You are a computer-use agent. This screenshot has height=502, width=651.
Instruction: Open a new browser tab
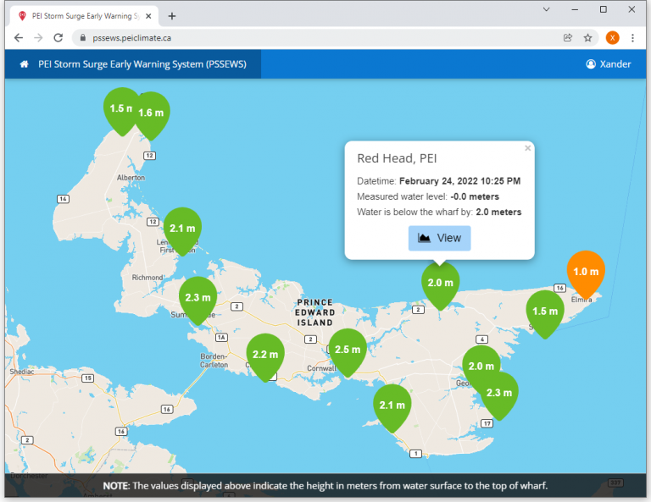coord(172,16)
